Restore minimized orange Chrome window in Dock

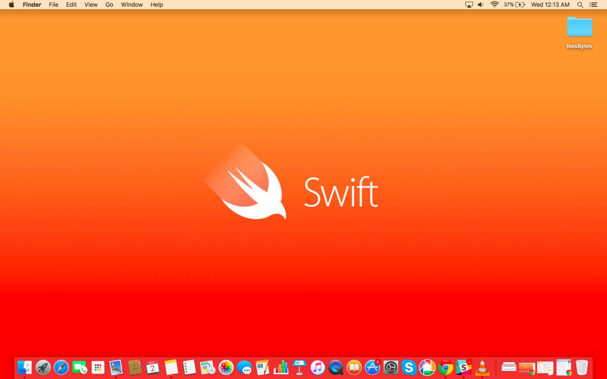pos(527,368)
